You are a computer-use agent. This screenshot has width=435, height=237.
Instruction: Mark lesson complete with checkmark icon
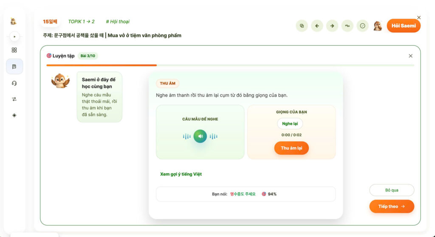[x=362, y=26]
